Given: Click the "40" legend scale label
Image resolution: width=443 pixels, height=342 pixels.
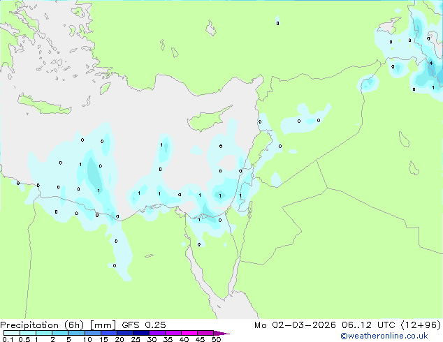Looking at the screenshot, I should pyautogui.click(x=184, y=339).
